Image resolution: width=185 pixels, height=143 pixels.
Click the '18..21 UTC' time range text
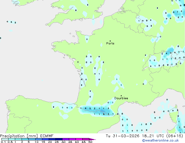coord(153,136)
